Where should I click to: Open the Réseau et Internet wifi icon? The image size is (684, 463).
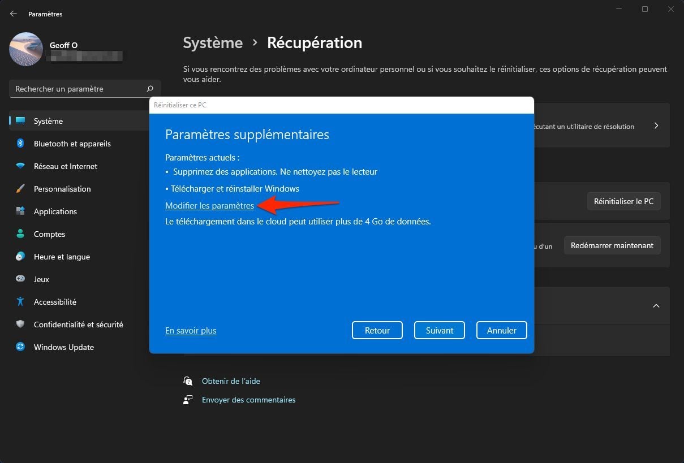(20, 166)
